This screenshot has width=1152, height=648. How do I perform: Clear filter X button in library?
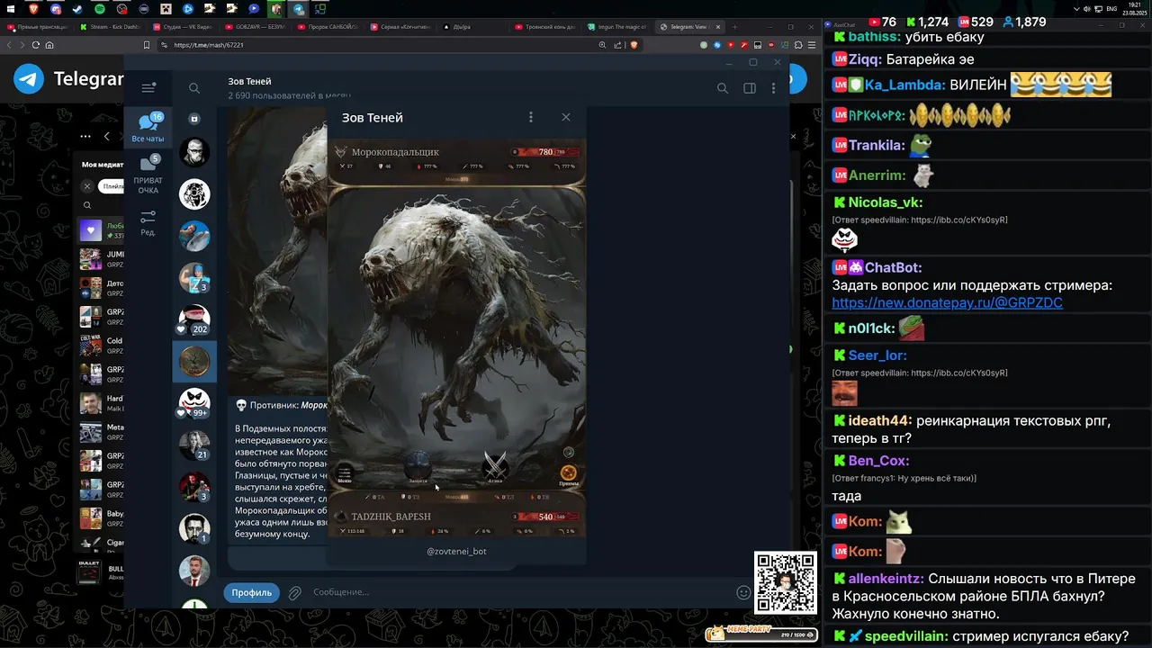(87, 186)
